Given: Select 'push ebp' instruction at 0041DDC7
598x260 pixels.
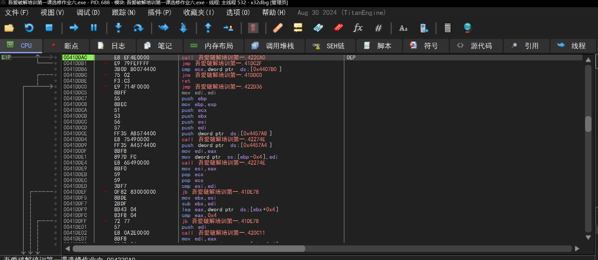Looking at the screenshot, I should point(194,98).
